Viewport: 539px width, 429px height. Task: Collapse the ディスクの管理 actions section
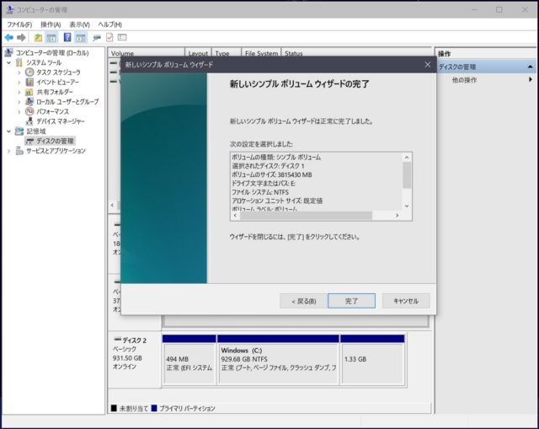(530, 67)
